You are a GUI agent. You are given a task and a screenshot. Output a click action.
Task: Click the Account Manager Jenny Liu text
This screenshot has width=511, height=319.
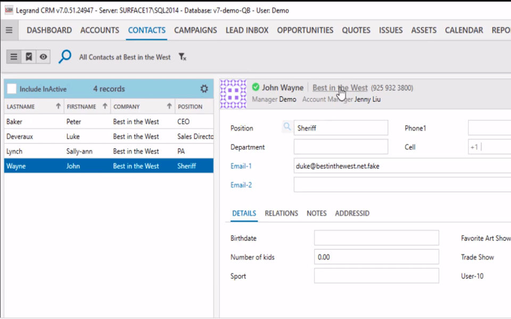tap(341, 99)
